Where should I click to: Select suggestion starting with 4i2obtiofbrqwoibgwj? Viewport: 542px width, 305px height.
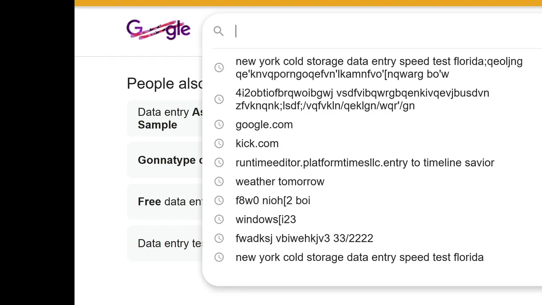pos(362,99)
